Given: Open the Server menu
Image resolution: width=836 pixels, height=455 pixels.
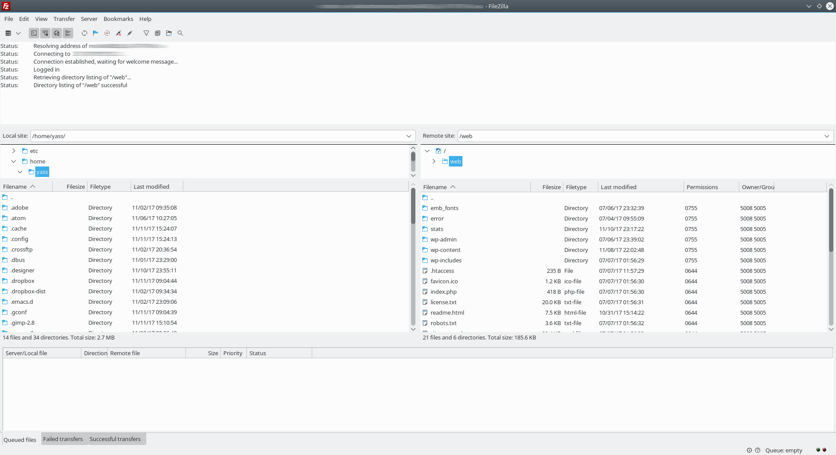Looking at the screenshot, I should tap(89, 19).
